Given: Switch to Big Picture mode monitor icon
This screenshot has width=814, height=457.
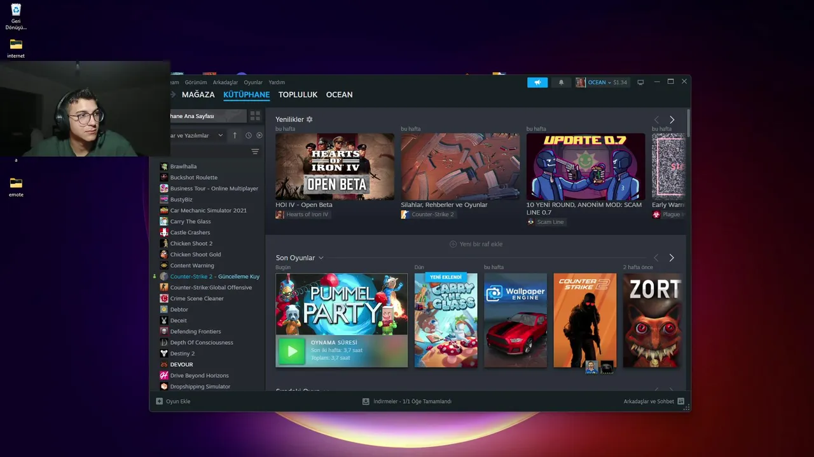Looking at the screenshot, I should coord(640,83).
